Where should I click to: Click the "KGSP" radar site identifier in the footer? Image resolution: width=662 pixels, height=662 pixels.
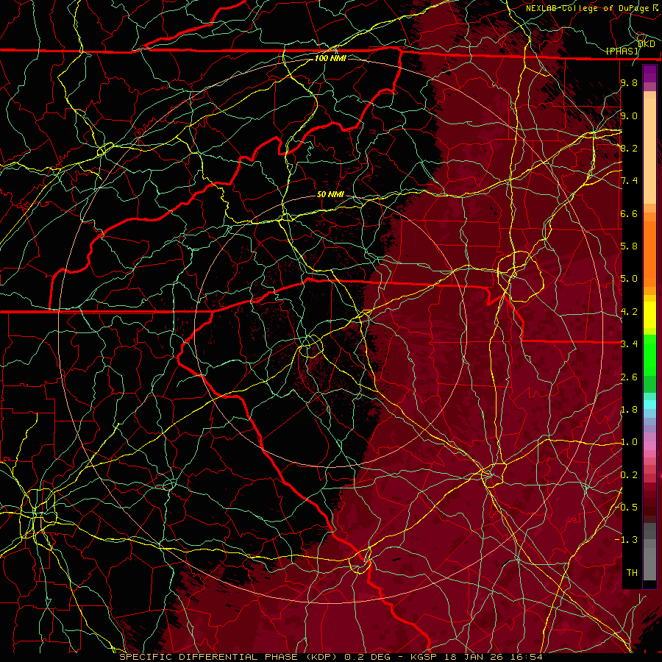[x=424, y=657]
